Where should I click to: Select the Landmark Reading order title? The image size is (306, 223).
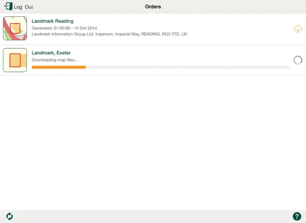point(53,21)
